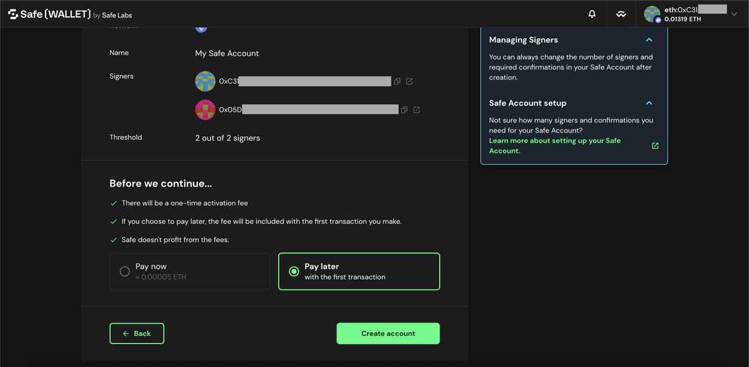Go Back to previous step
Screen dimensions: 749x367
point(137,333)
